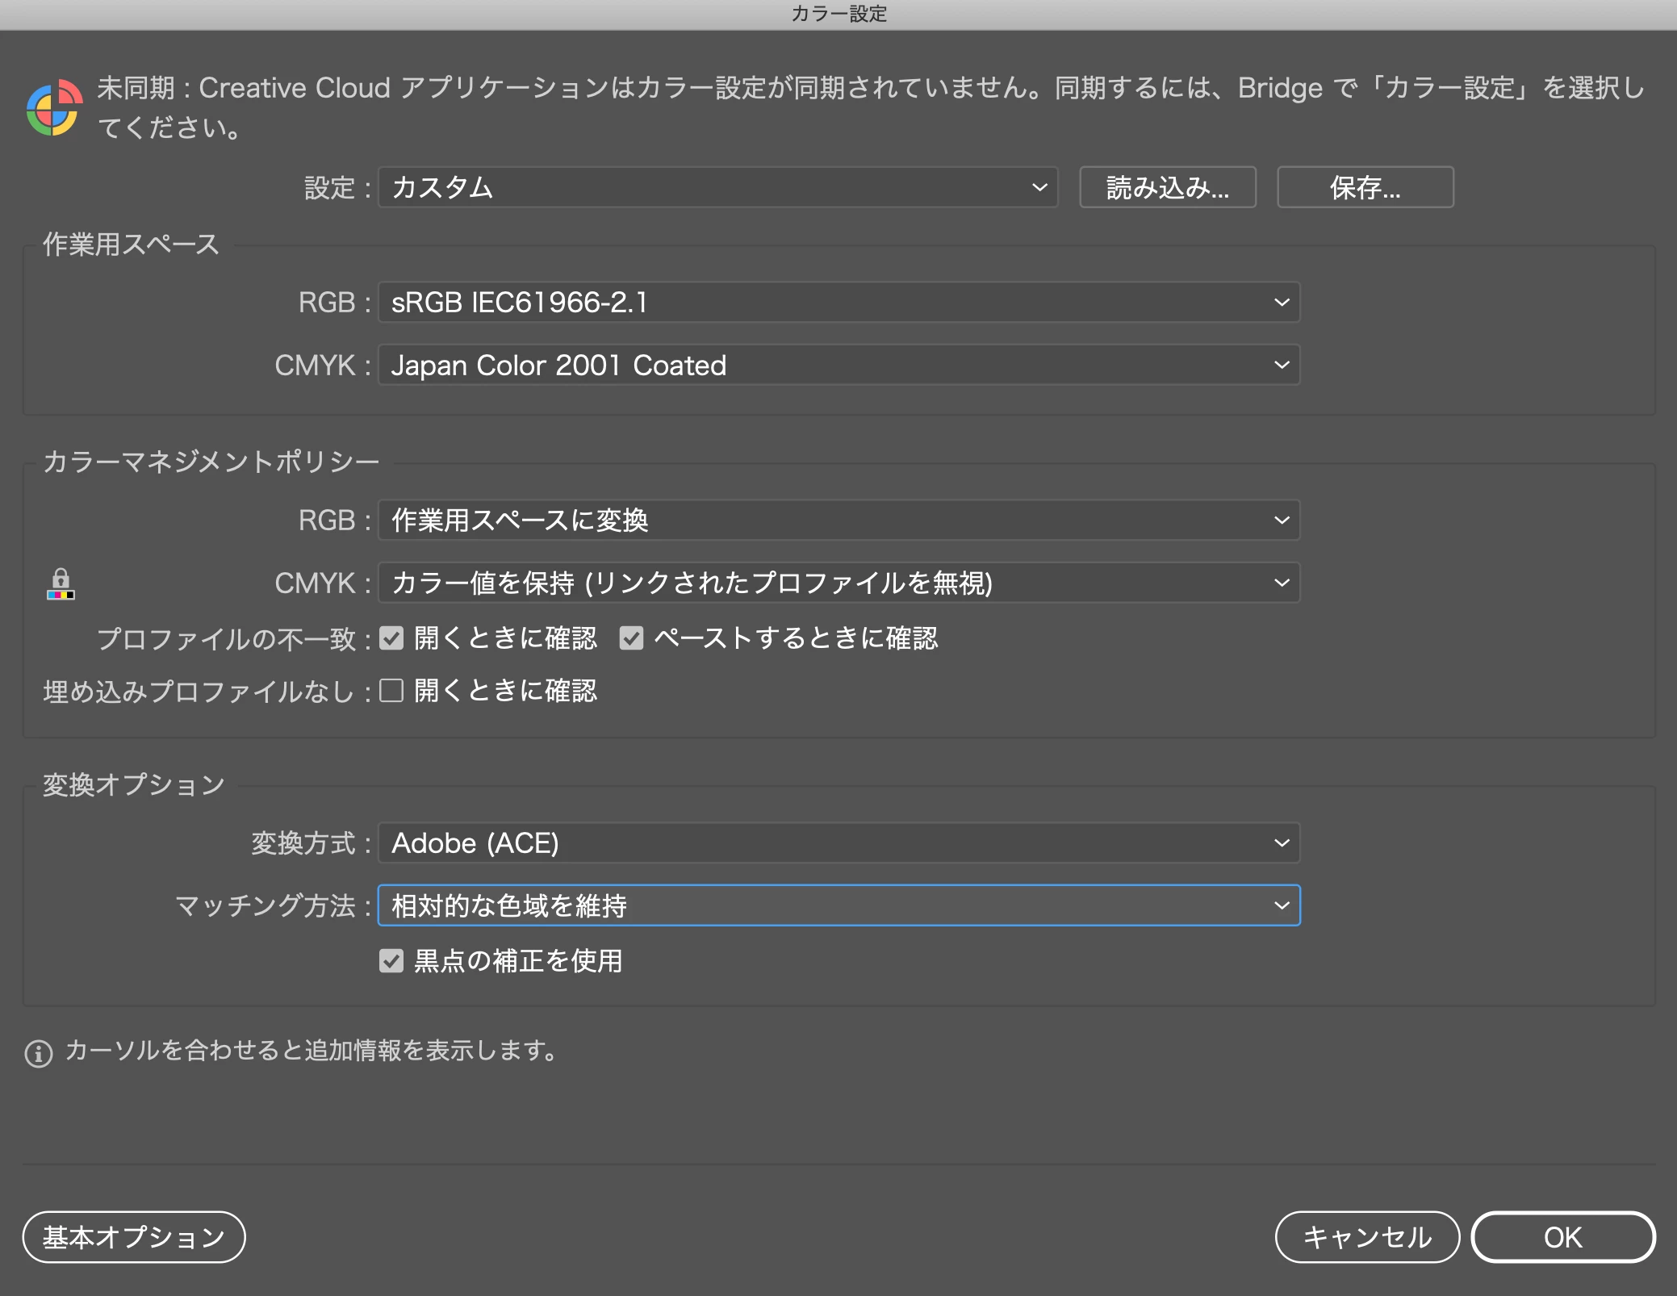Open RGB policy 作業用スペースに変換 dropdown

(838, 520)
